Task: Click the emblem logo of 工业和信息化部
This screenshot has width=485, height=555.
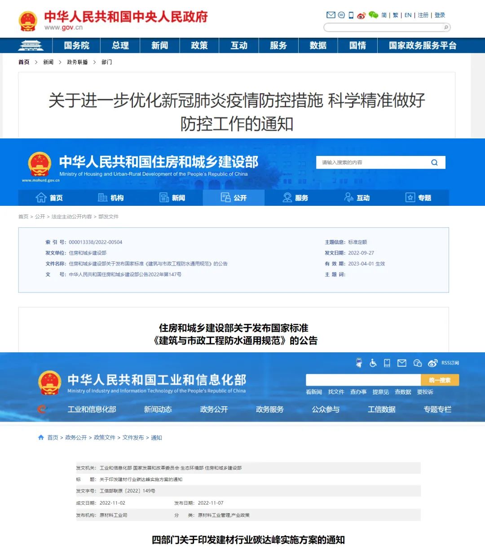Action: coord(50,383)
